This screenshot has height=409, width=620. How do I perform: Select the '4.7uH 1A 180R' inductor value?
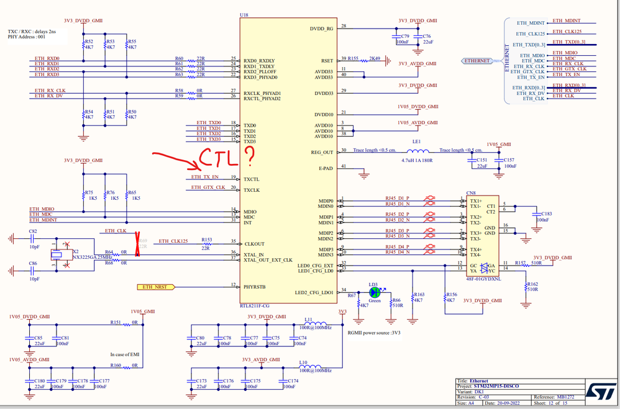[417, 161]
